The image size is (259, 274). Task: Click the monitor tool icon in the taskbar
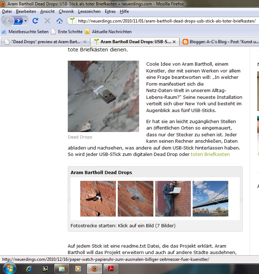point(45,269)
